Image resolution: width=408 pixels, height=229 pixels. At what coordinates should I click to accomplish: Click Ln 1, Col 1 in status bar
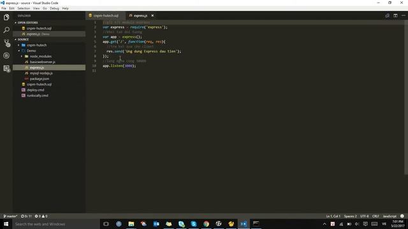[333, 216]
